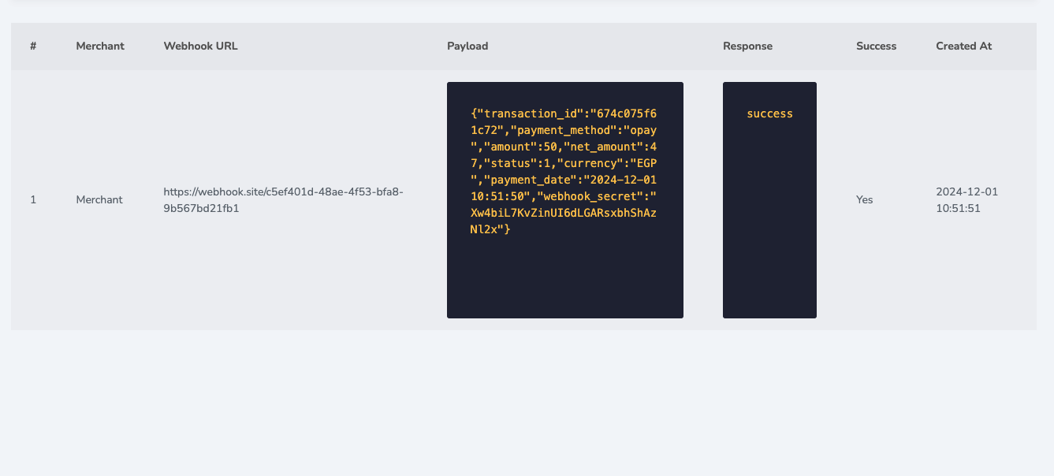Image resolution: width=1054 pixels, height=476 pixels.
Task: Click the transaction_id line in the payload
Action: click(x=564, y=113)
